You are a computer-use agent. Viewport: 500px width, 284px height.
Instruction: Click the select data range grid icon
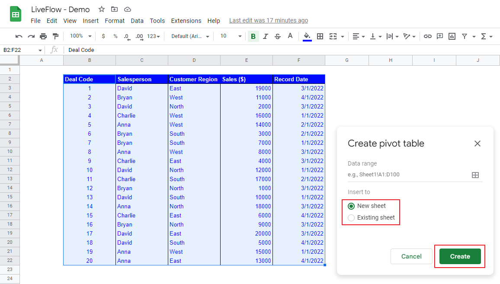(475, 175)
